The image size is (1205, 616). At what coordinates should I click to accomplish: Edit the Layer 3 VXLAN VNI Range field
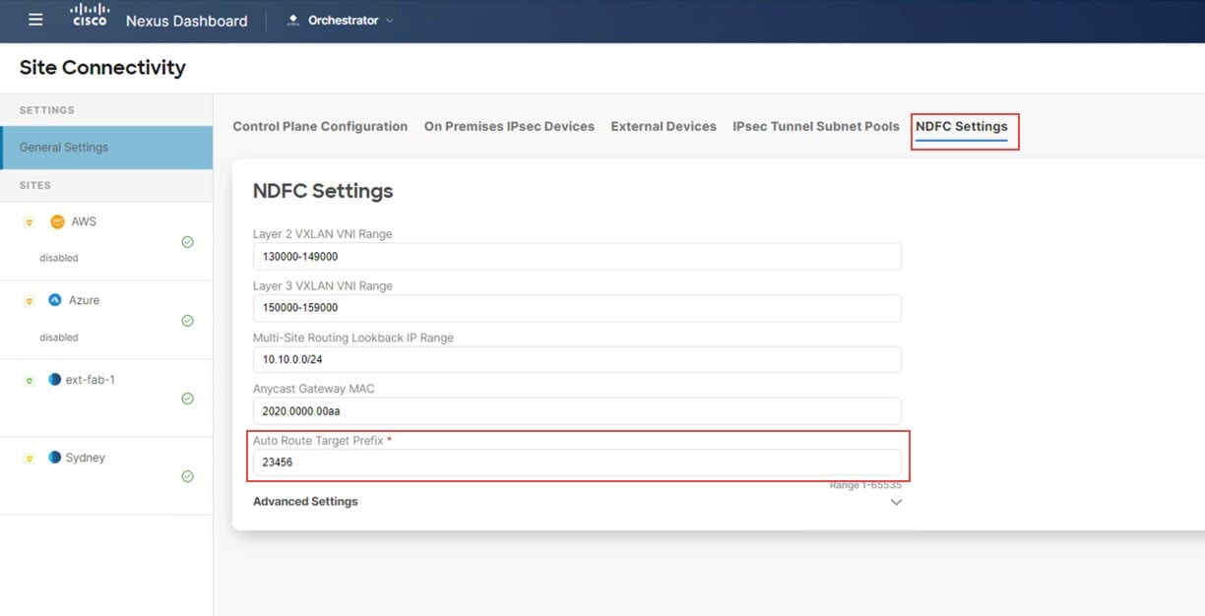[577, 308]
